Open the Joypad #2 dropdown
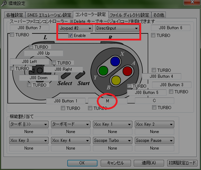The image size is (201, 170). [x=75, y=28]
